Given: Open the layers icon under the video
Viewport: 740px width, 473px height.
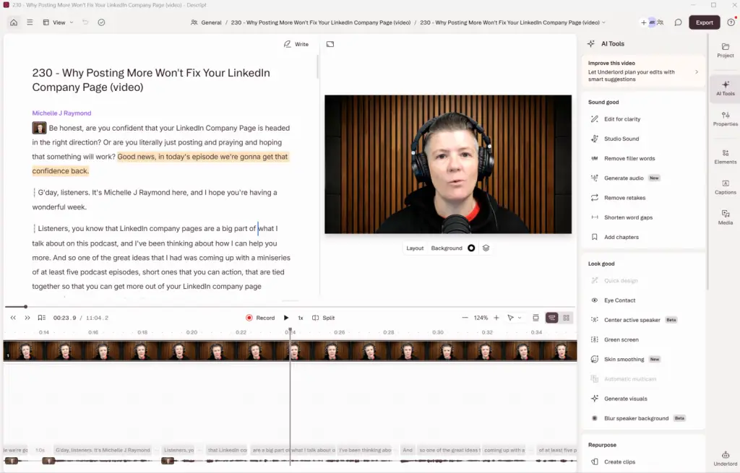Looking at the screenshot, I should (x=486, y=248).
